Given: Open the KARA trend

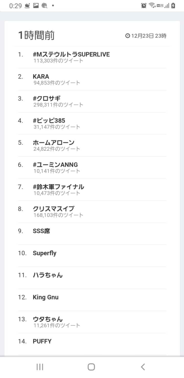Looking at the screenshot, I should pyautogui.click(x=41, y=76).
